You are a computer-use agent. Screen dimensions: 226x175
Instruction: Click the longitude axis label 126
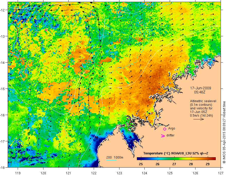point(195,173)
